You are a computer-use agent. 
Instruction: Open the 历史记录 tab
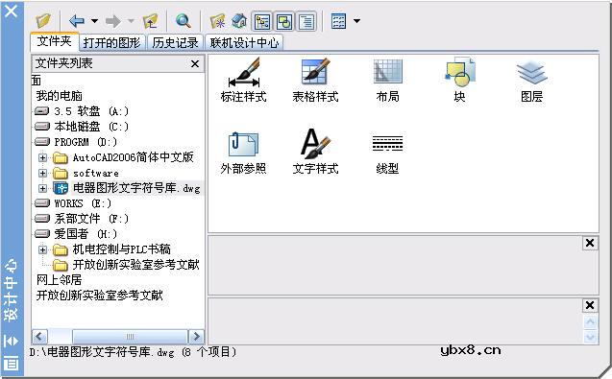(x=175, y=42)
